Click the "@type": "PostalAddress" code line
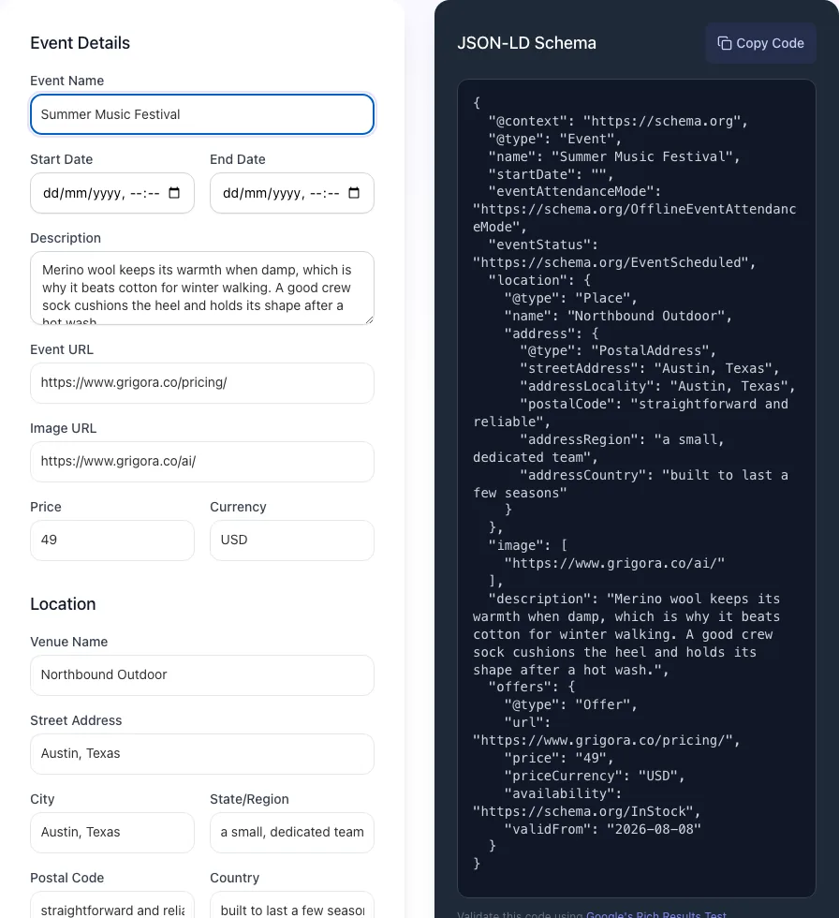This screenshot has width=839, height=918. [618, 350]
